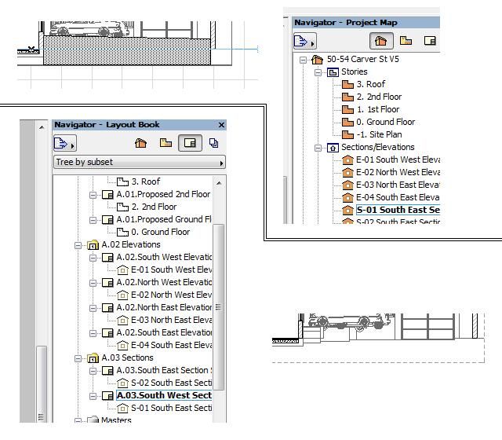The image size is (502, 440).
Task: Switch to Project Map in Layout Book navigator
Action: pyautogui.click(x=140, y=143)
